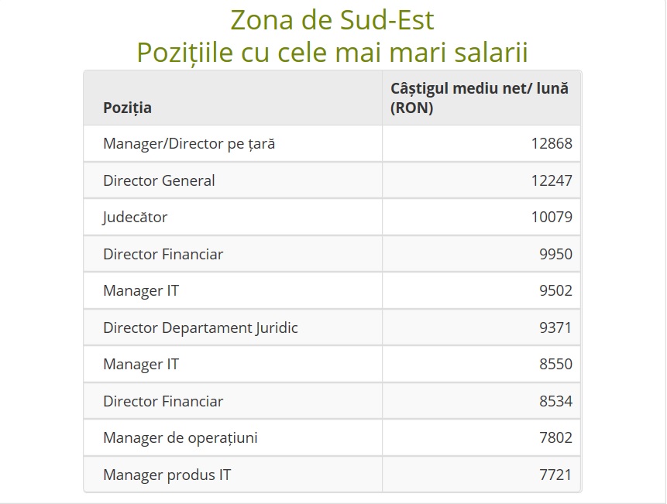Click the salary value 12868
The width and height of the screenshot is (667, 504).
tap(551, 144)
